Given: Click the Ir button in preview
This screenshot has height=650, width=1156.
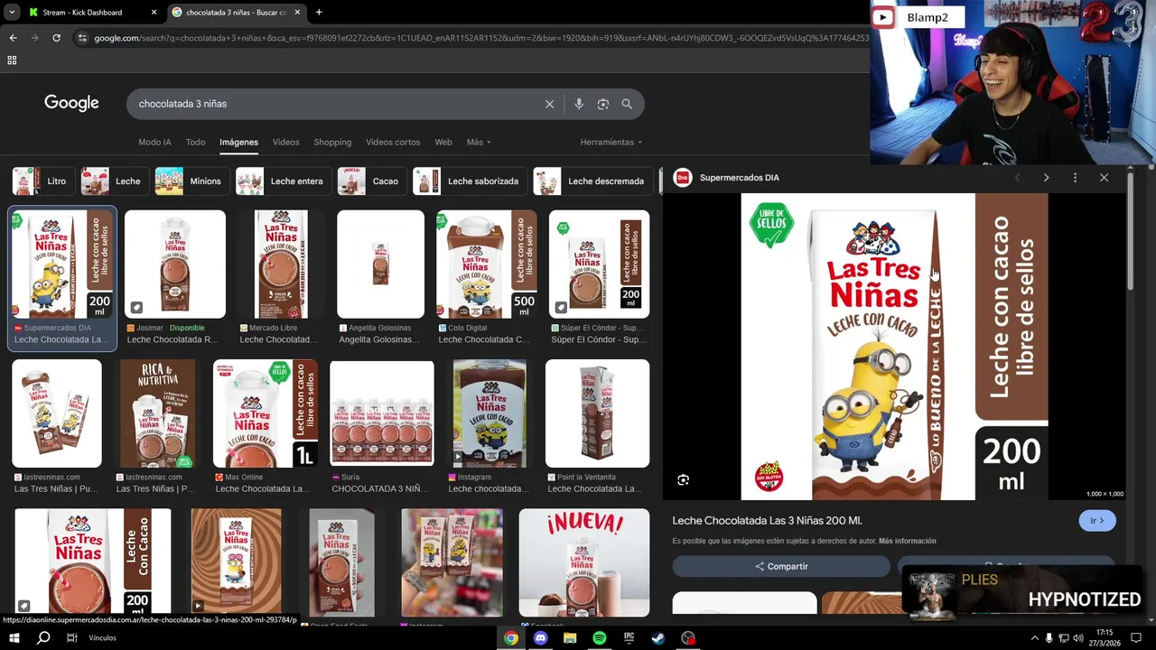Looking at the screenshot, I should click(1097, 521).
